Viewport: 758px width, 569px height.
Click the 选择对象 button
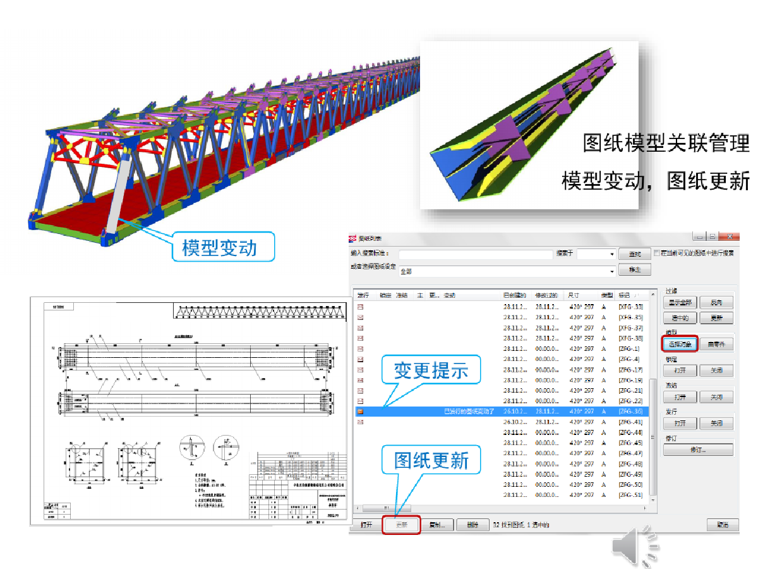[680, 345]
